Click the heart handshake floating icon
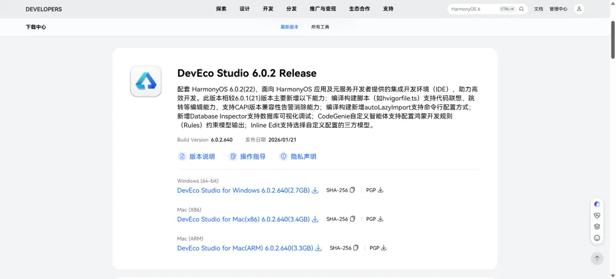The height and width of the screenshot is (279, 616). click(x=597, y=215)
